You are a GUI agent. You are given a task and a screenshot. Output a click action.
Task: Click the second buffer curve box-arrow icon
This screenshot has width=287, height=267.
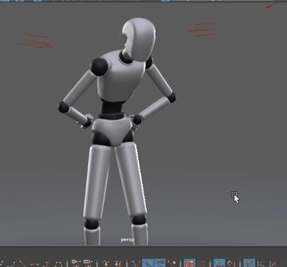[88, 263]
